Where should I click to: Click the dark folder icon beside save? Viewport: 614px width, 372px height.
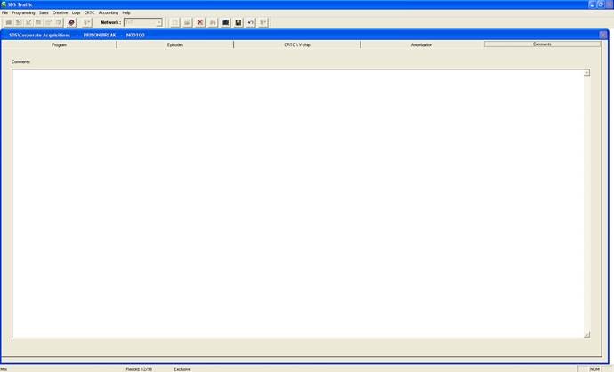[226, 22]
